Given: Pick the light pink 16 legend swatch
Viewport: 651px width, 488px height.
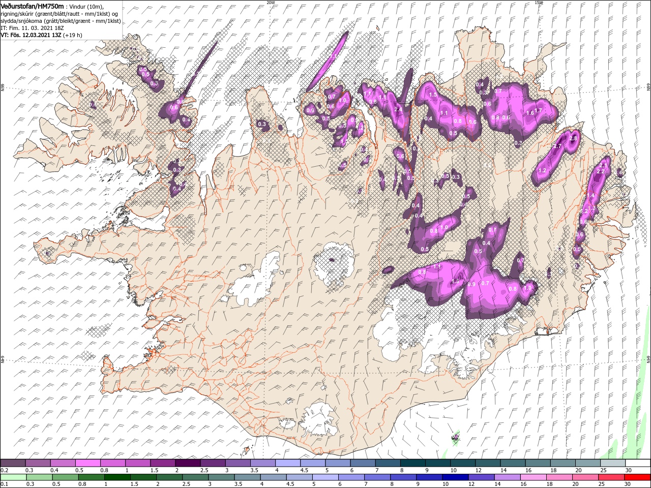Looking at the screenshot, I should tap(533, 477).
